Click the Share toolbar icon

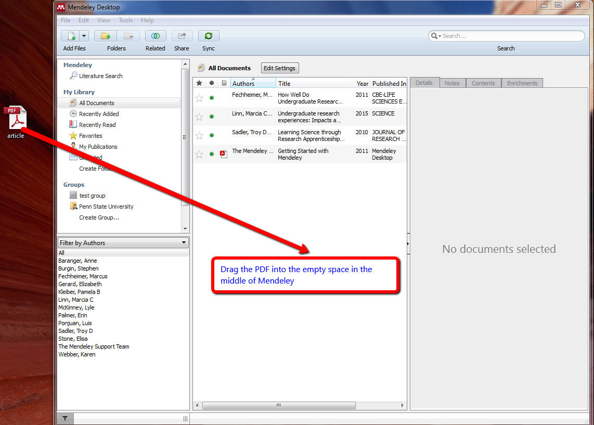click(182, 36)
